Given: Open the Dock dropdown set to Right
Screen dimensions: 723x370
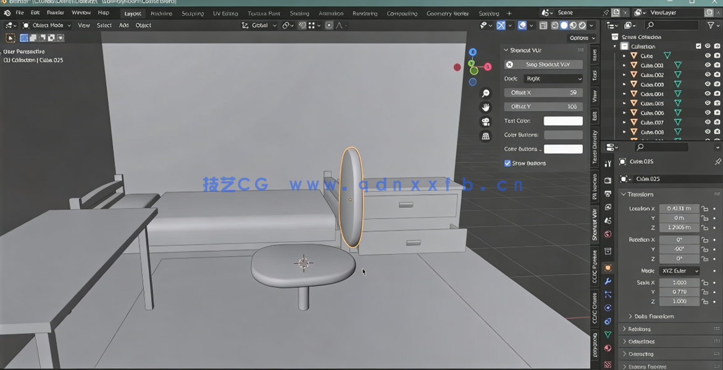Looking at the screenshot, I should click(x=553, y=78).
